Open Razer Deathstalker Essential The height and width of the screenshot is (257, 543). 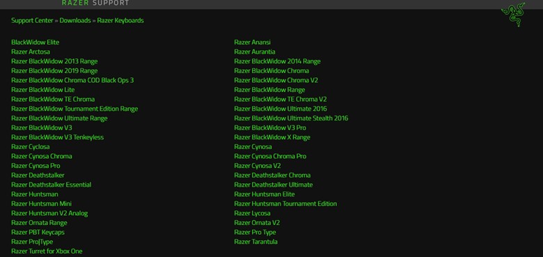coord(52,185)
